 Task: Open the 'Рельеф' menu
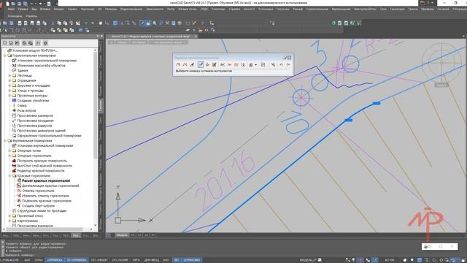[298, 9]
